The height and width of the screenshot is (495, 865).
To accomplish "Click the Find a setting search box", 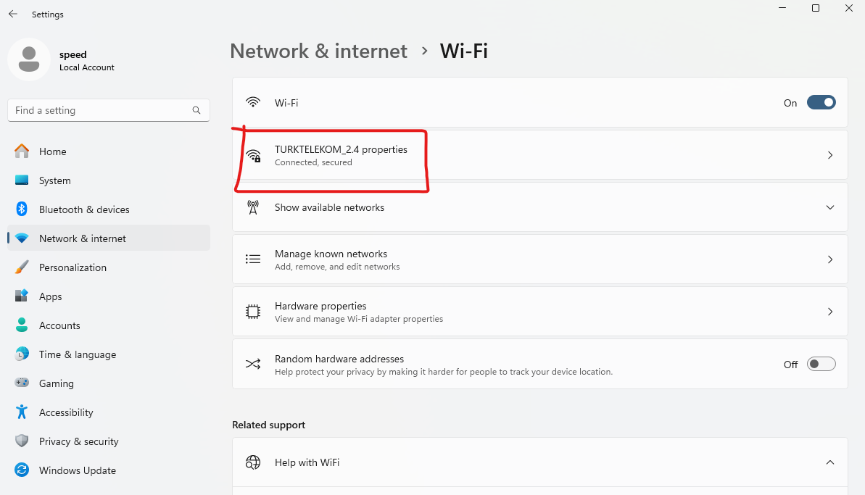I will coord(102,110).
